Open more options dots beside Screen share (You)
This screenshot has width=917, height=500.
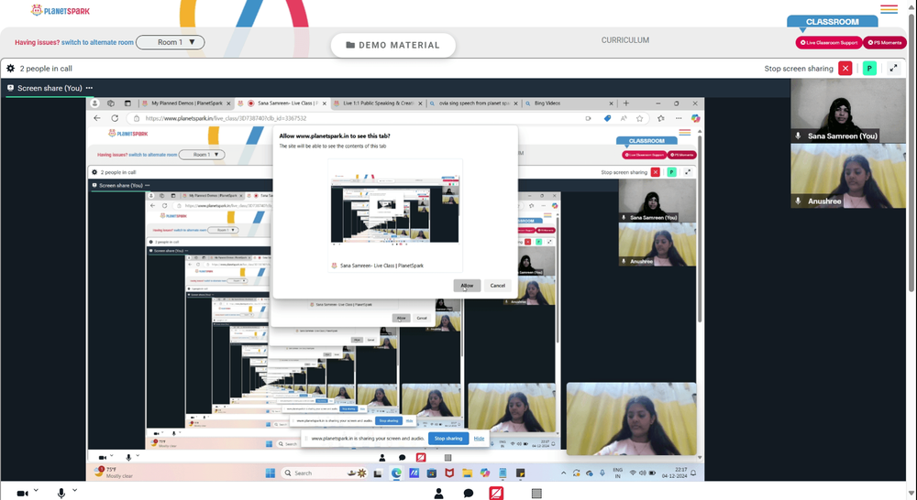pyautogui.click(x=89, y=88)
